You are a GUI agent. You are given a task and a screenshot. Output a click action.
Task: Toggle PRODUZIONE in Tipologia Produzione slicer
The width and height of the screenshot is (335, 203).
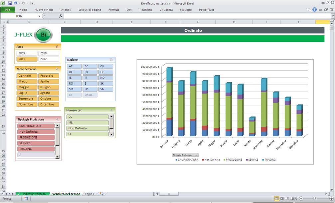coord(36,137)
